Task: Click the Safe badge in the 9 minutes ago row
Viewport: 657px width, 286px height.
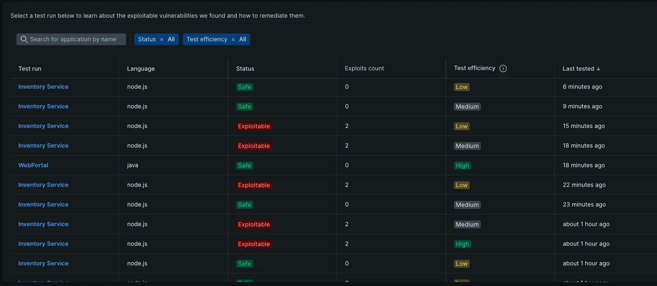Action: [x=244, y=107]
